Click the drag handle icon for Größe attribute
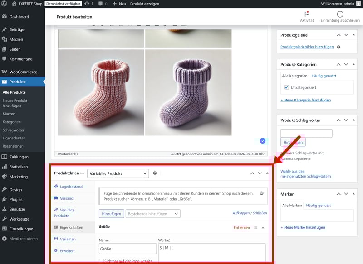363x264 pixels. pos(255,227)
